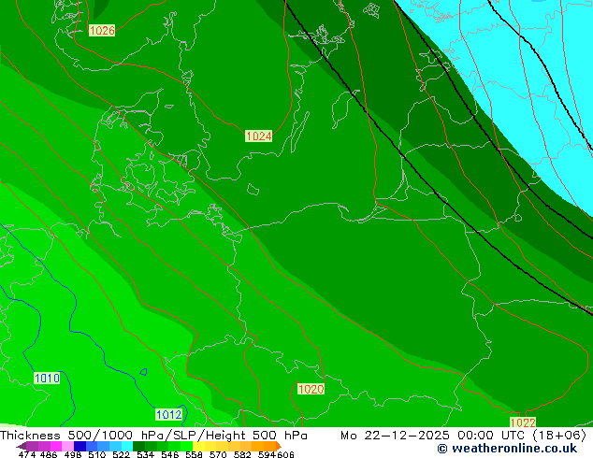
Task: Pick the dark purple legend swatch above 474
Action: point(33,446)
